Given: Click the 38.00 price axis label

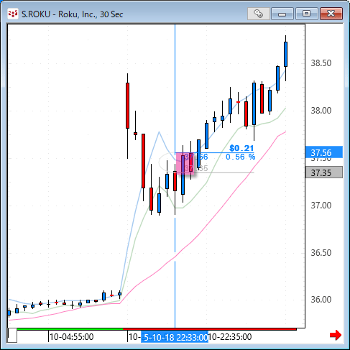Looking at the screenshot, I should point(321,111).
